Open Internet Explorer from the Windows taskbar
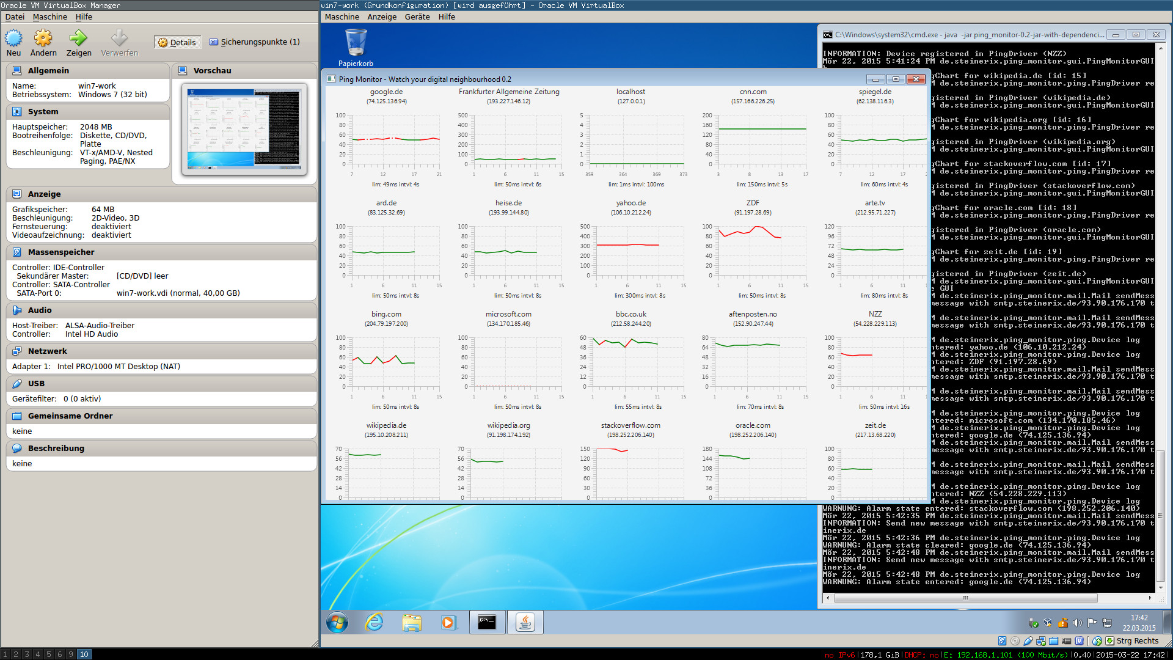Image resolution: width=1173 pixels, height=660 pixels. coord(374,623)
